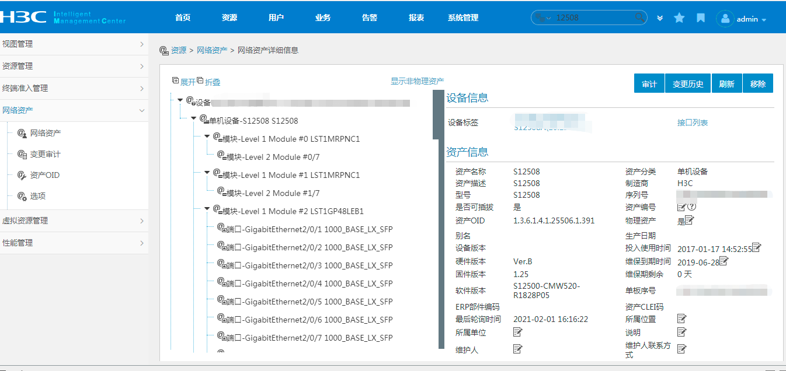Screen dimensions: 786x371
Task: Expand the 视图管理 sidebar section
Action: coord(74,44)
